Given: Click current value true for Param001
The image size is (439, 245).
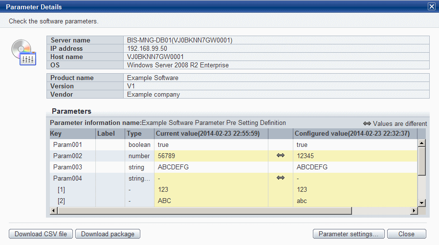Looking at the screenshot, I should pos(163,145).
